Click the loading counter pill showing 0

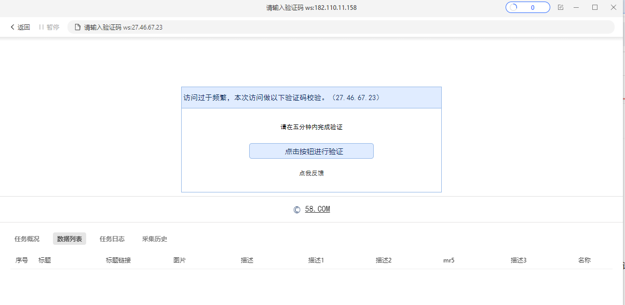pyautogui.click(x=527, y=7)
